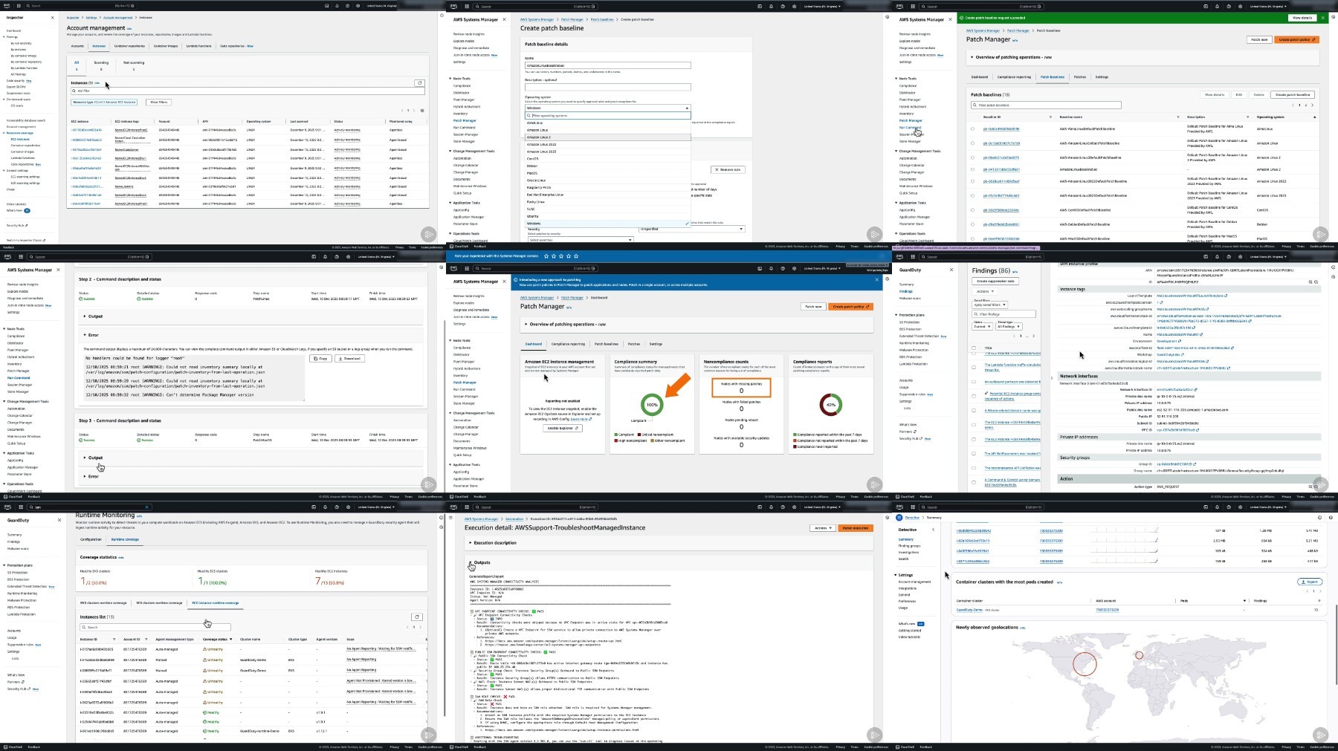Select the fifth star in Systems Manager rating bar
This screenshot has width=1338, height=751.
pyautogui.click(x=576, y=256)
